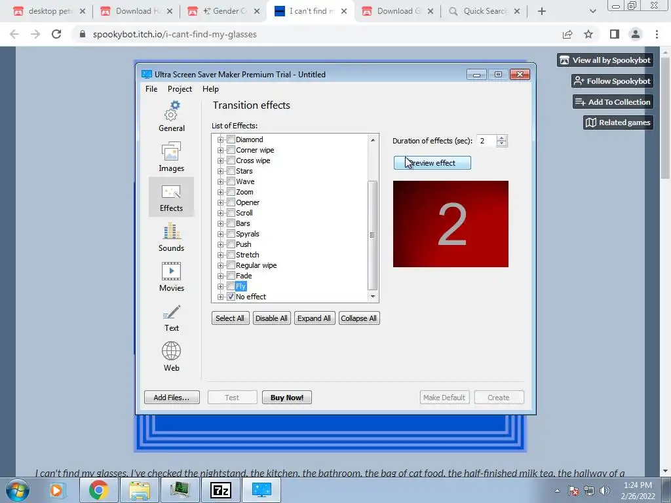Open 7-Zip from the taskbar
Image resolution: width=671 pixels, height=503 pixels.
coord(221,490)
